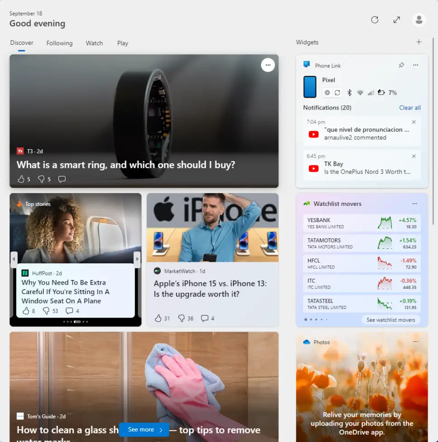The width and height of the screenshot is (438, 442).
Task: Like the smart ring article
Action: click(x=21, y=179)
